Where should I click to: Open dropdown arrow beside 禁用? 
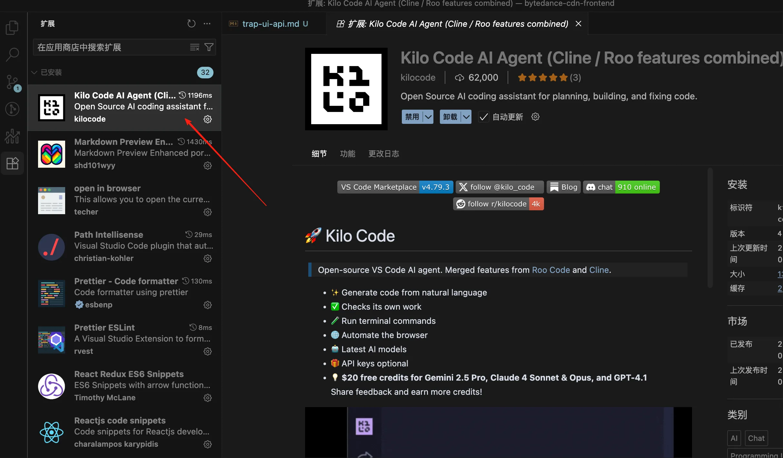click(x=428, y=117)
